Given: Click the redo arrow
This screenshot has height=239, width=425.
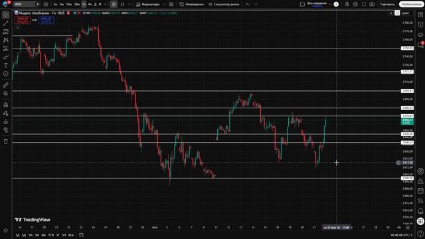Looking at the screenshot, I should [256, 5].
